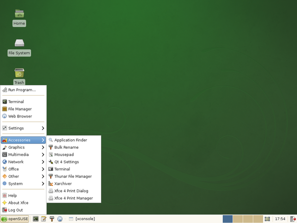297x223 pixels.
Task: Click the Accessories submenu arrow
Action: tap(43, 140)
